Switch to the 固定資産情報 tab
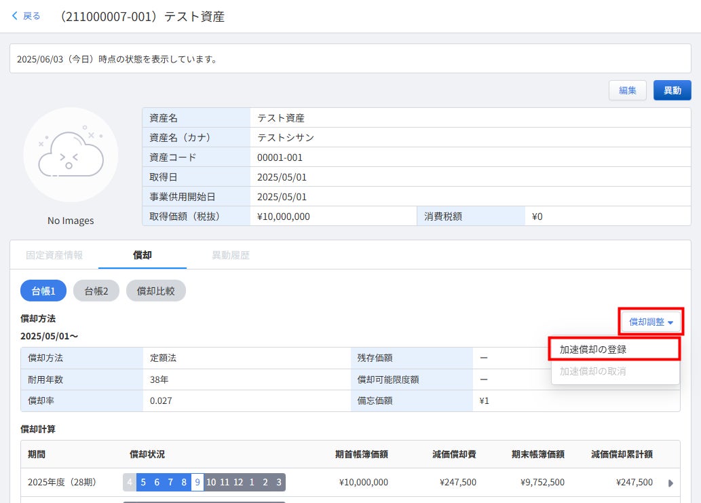Viewport: 701px width, 503px height. pos(54,255)
